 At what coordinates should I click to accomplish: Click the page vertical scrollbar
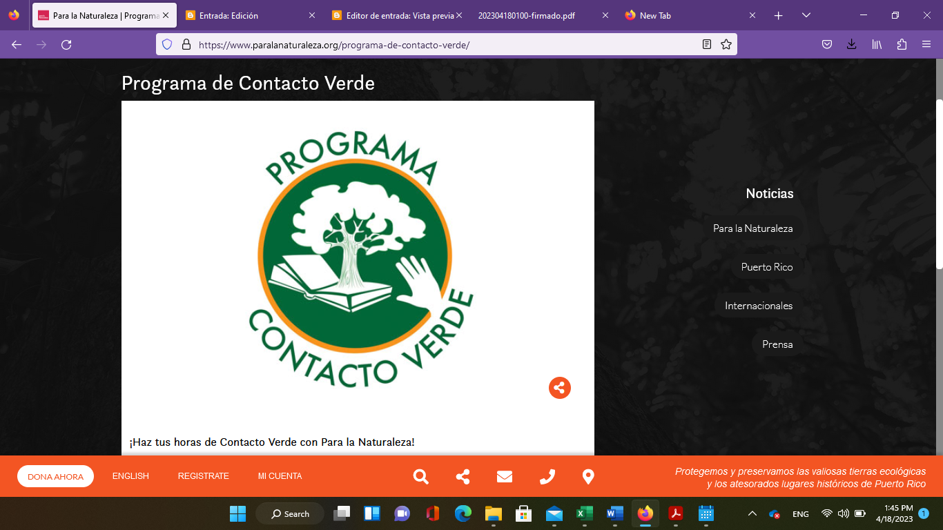click(x=939, y=184)
